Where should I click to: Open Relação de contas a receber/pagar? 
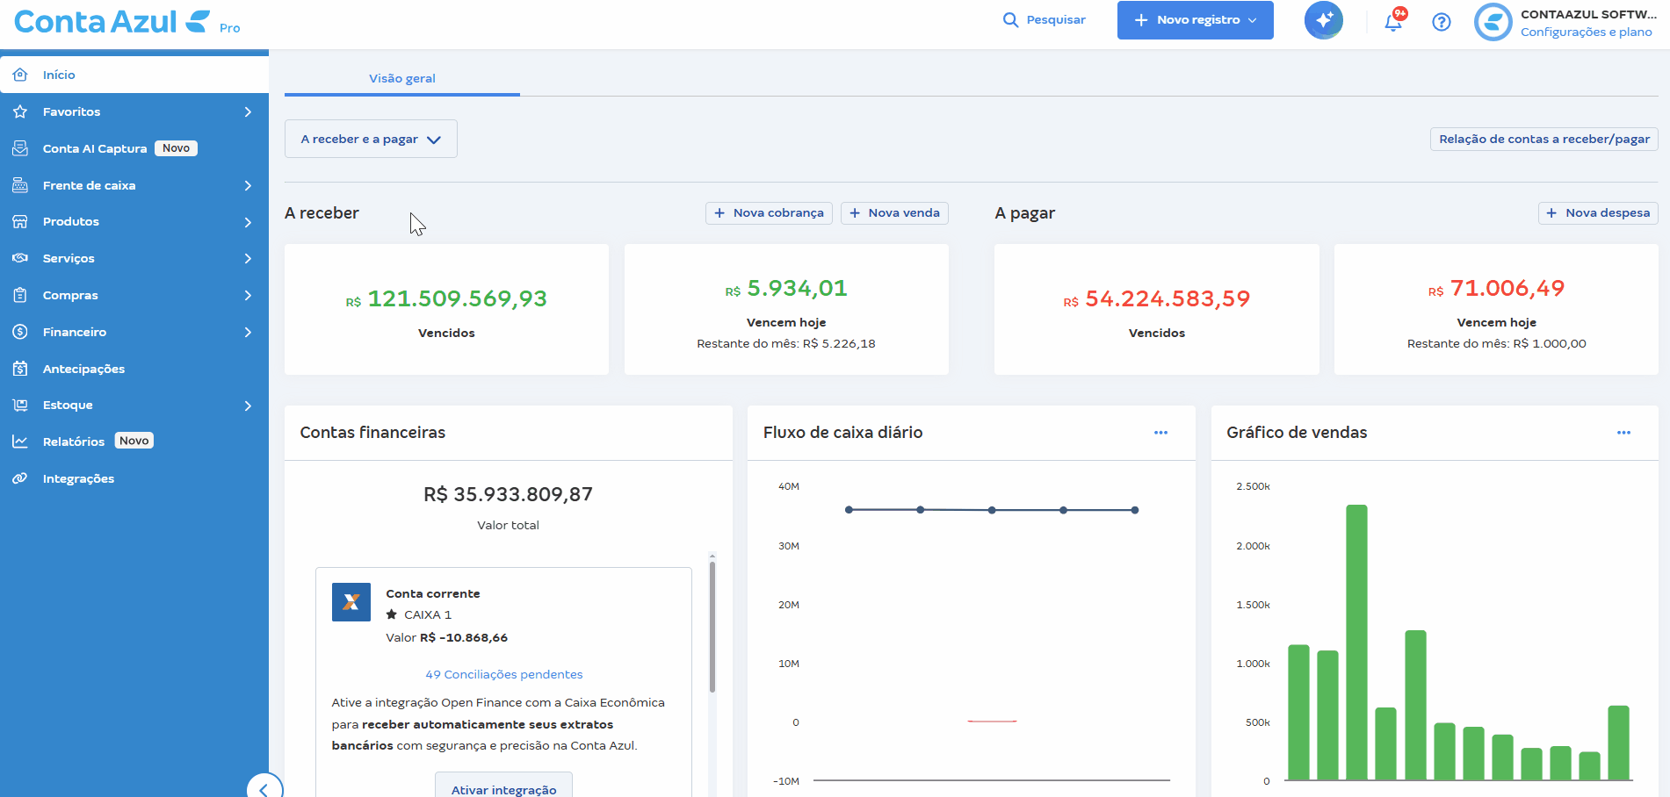point(1544,139)
